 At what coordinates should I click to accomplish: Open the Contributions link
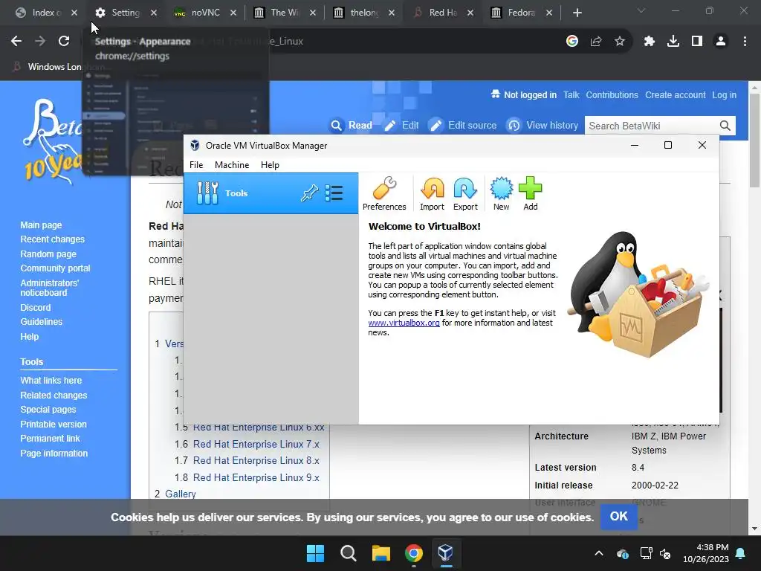(612, 95)
